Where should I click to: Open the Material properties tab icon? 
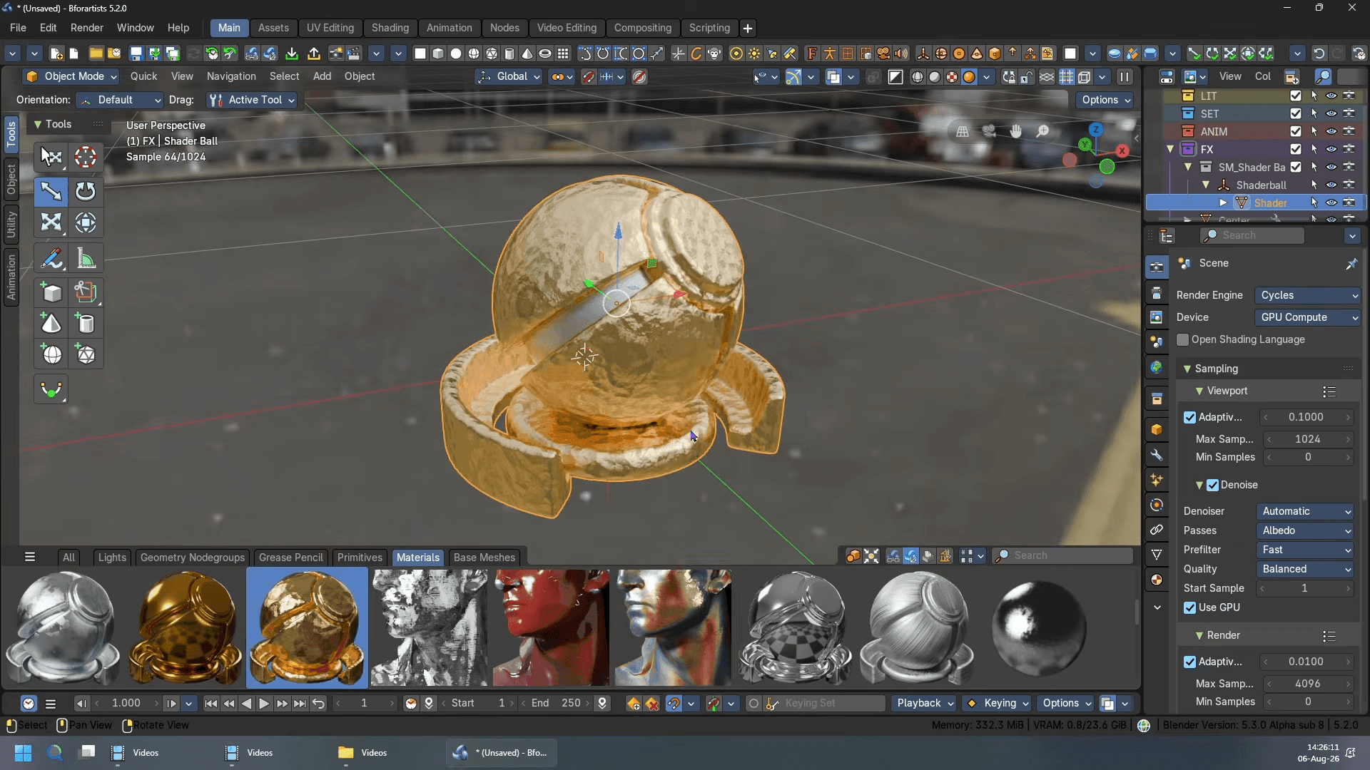click(x=1157, y=580)
